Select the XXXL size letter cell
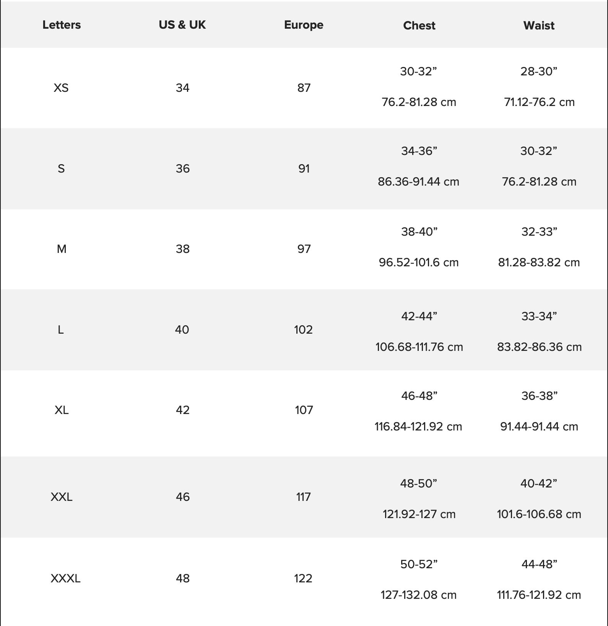The width and height of the screenshot is (608, 626). pyautogui.click(x=65, y=578)
